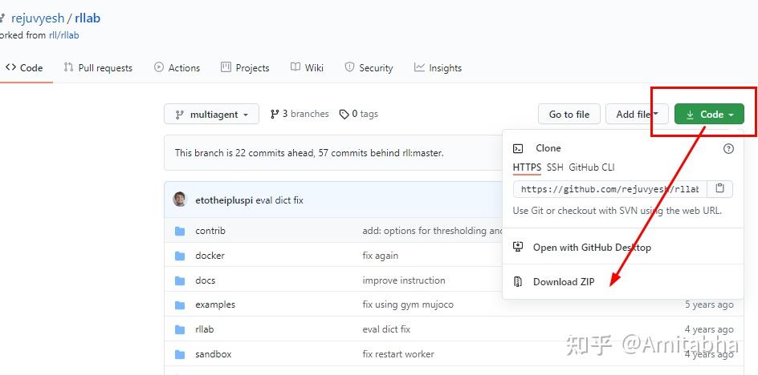This screenshot has height=375, width=758.
Task: Select the SSH clone option
Action: [555, 167]
